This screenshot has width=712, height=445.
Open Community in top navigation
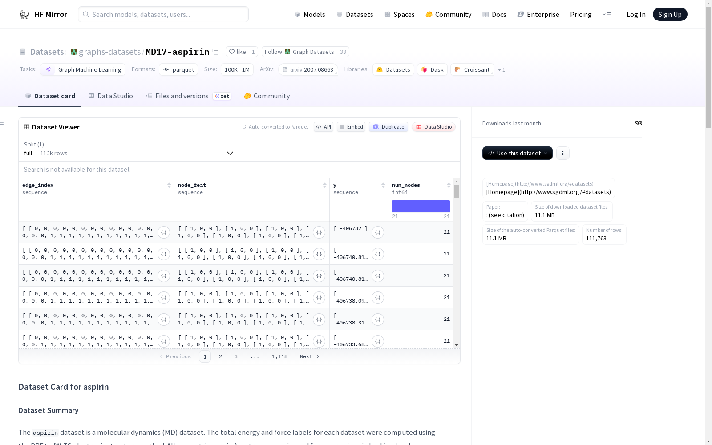point(448,15)
